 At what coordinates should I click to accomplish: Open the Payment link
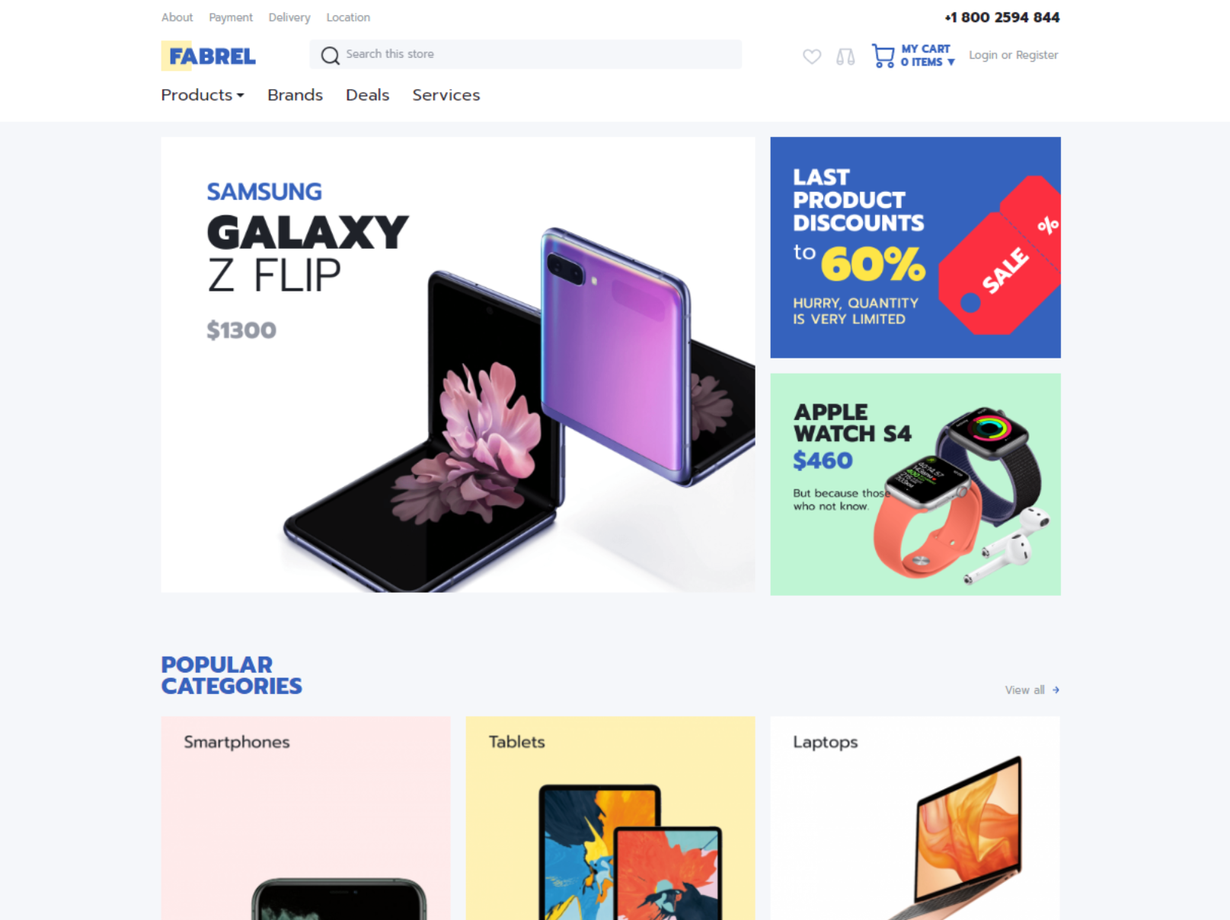click(x=231, y=18)
